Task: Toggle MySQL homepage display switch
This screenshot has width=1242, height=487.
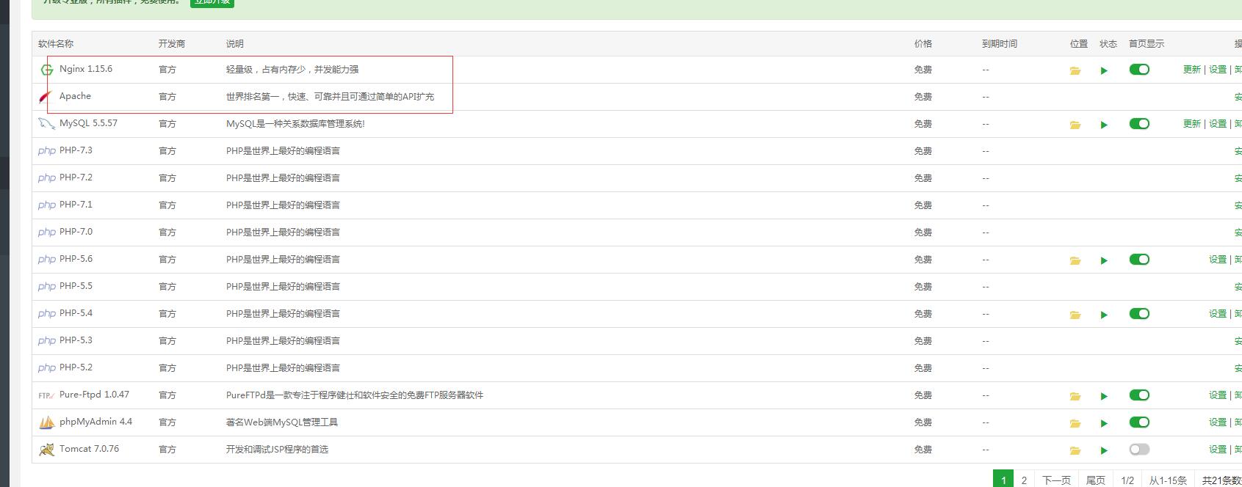Action: pos(1139,123)
